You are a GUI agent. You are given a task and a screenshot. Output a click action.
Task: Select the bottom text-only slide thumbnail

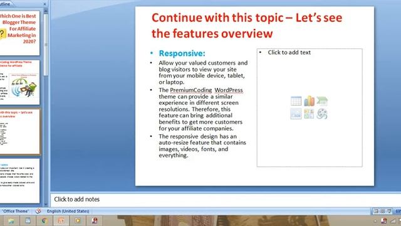click(19, 181)
